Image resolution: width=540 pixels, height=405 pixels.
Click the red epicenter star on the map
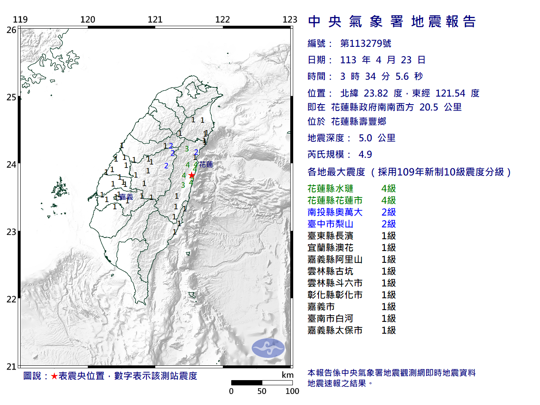[x=192, y=175]
